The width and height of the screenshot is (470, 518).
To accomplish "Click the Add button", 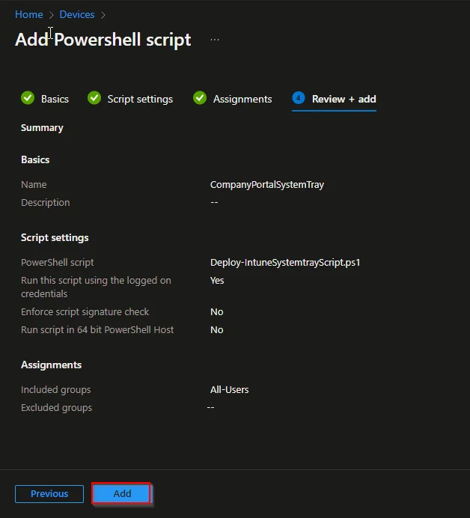I will (121, 493).
